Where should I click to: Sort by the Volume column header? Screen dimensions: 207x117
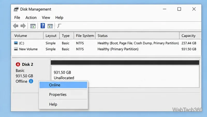coord(27,36)
